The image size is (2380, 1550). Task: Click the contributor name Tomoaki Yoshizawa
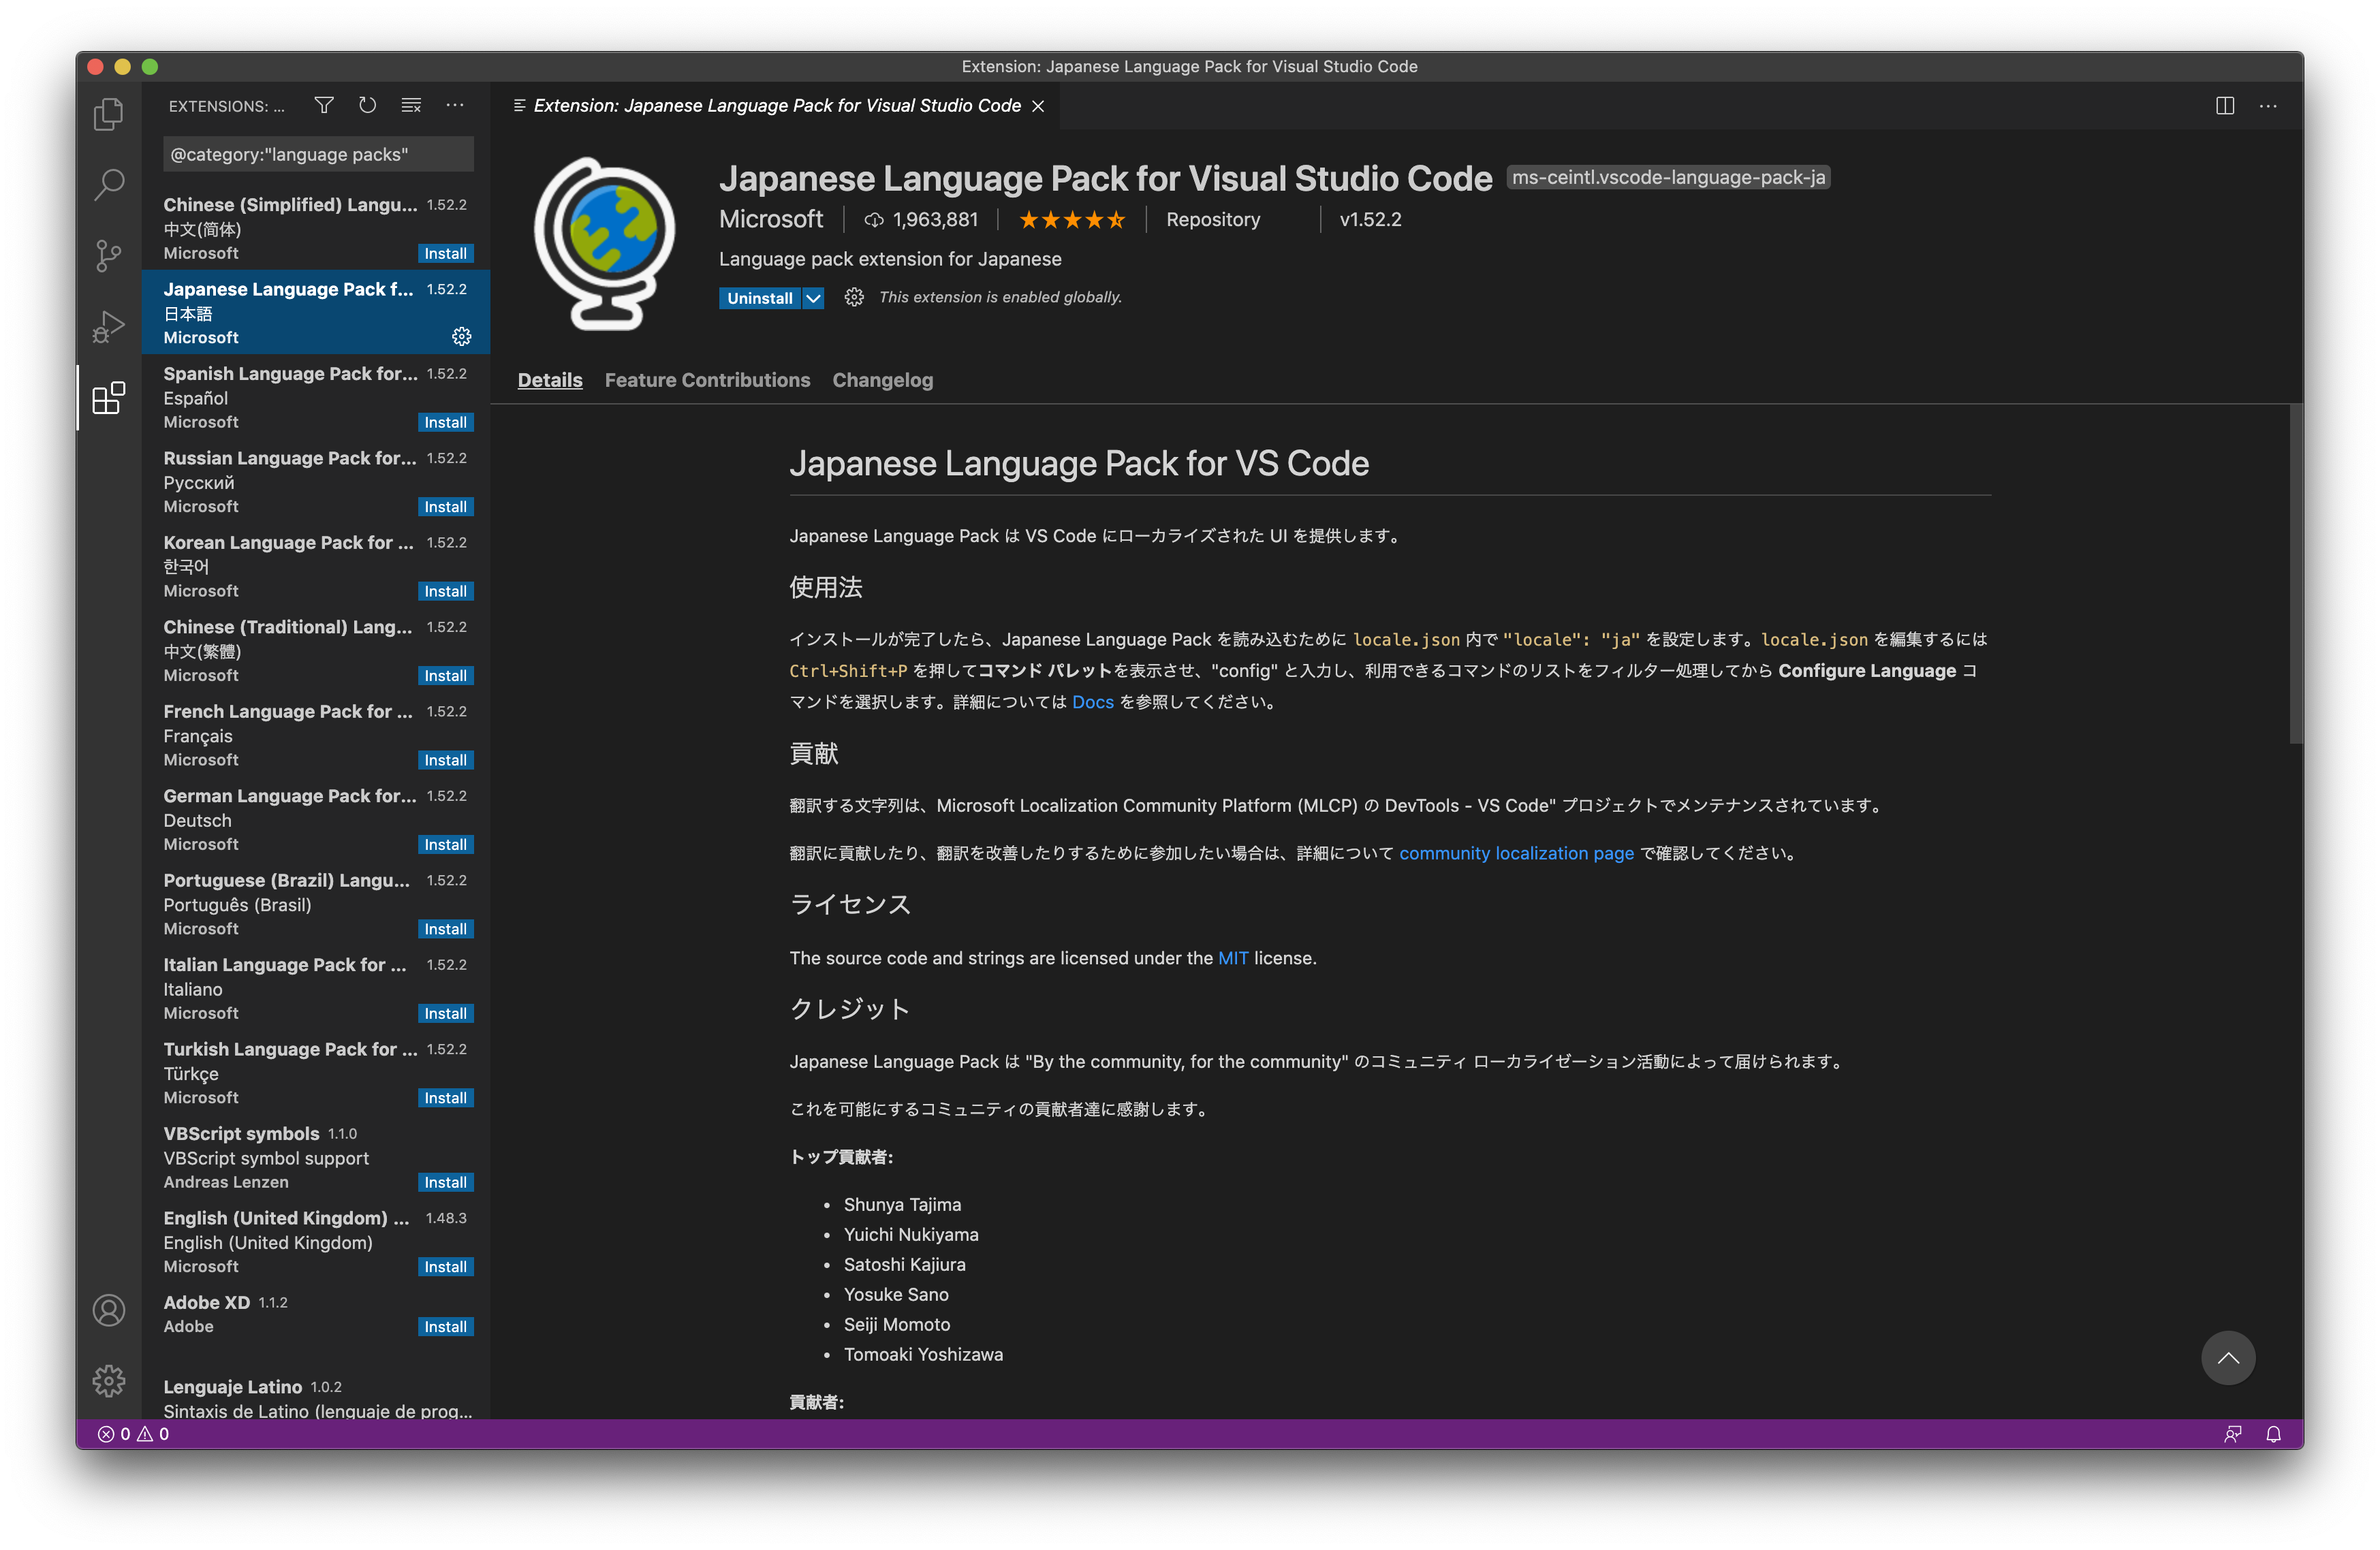tap(923, 1355)
